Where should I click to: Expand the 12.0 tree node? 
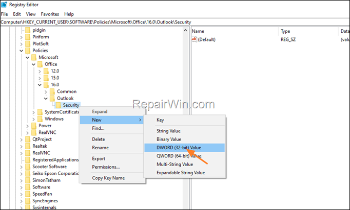click(x=40, y=72)
